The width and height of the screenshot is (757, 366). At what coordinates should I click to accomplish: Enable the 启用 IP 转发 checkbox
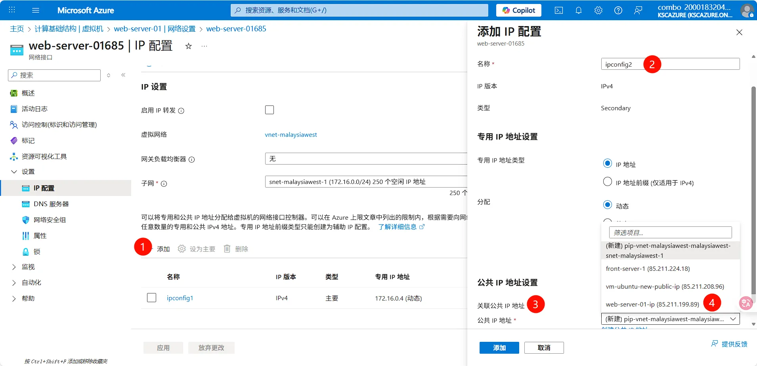point(269,109)
